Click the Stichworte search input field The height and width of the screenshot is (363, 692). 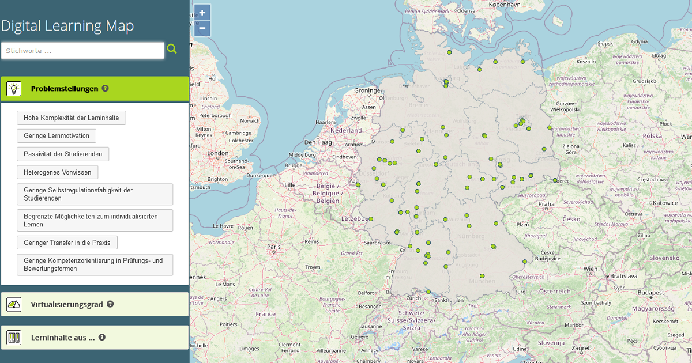click(x=82, y=51)
